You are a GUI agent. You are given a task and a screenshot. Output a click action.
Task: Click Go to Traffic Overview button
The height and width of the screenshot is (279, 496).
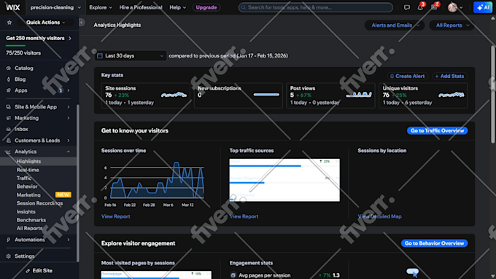point(437,130)
